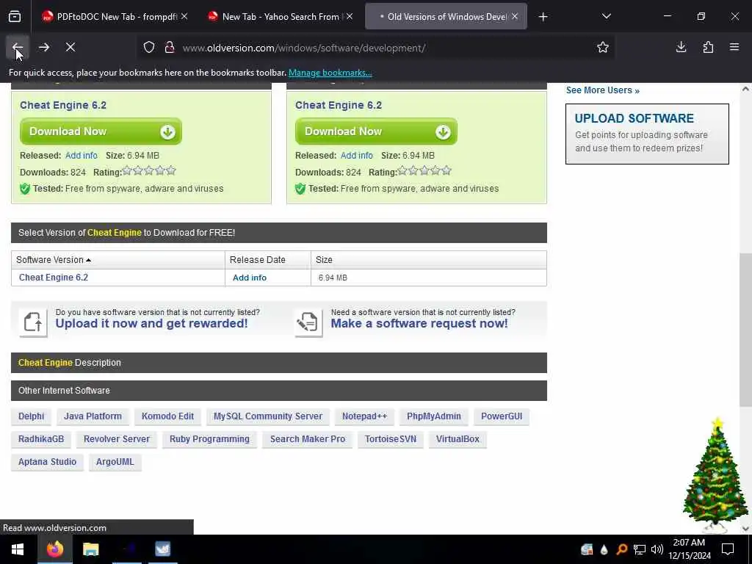Rate right card with its first star

402,170
